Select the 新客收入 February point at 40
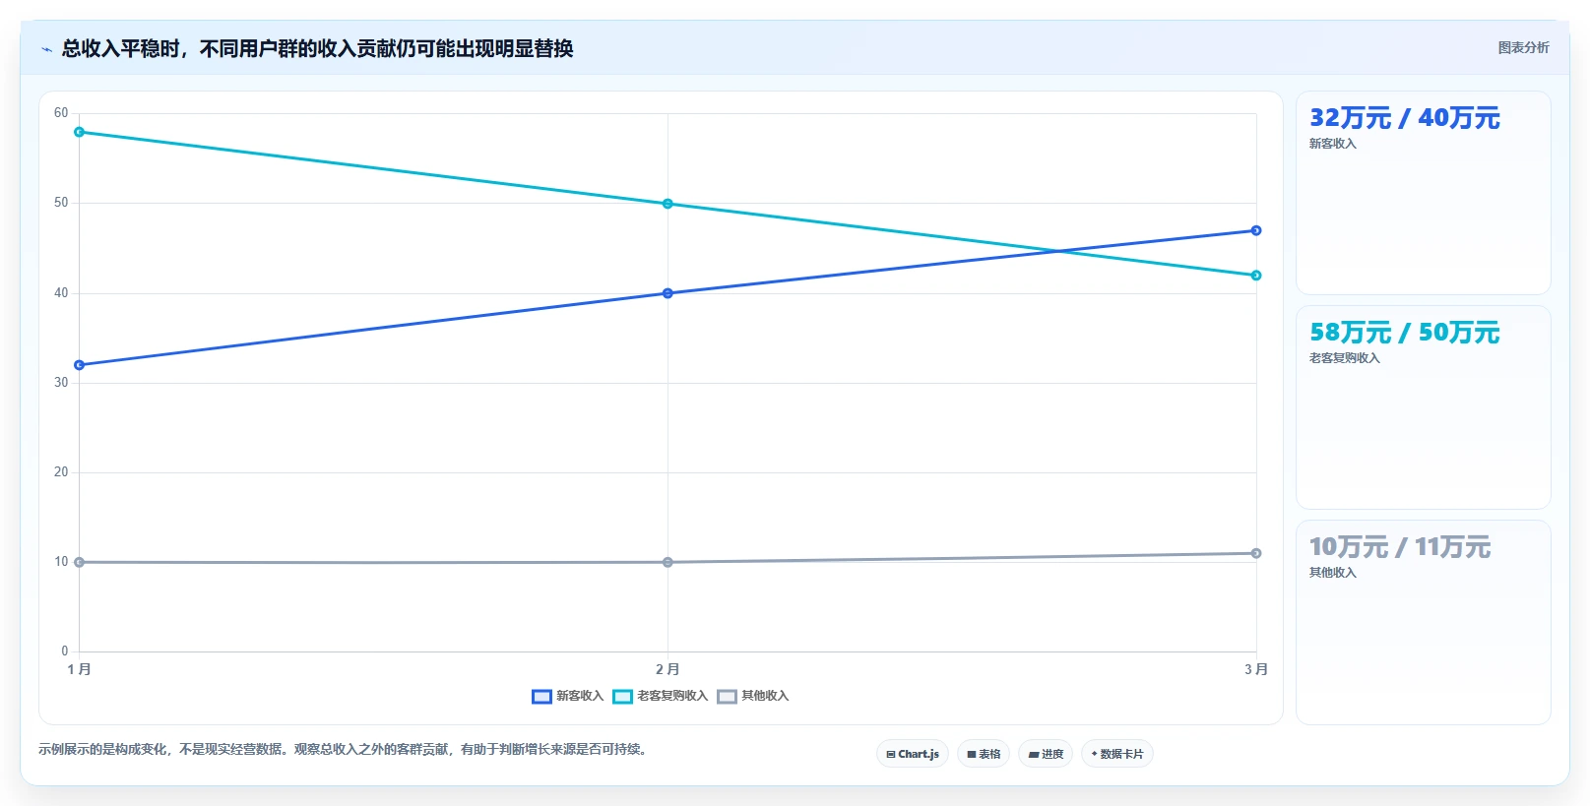 tap(668, 293)
